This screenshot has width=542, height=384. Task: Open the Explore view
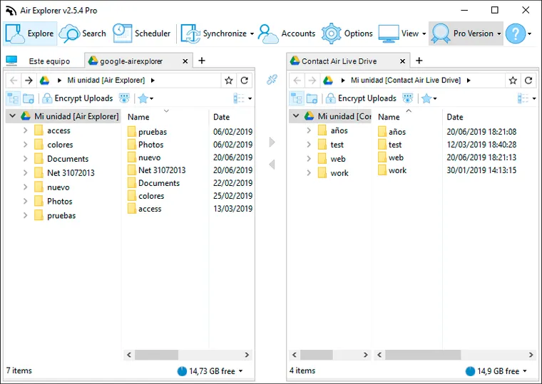click(x=30, y=33)
